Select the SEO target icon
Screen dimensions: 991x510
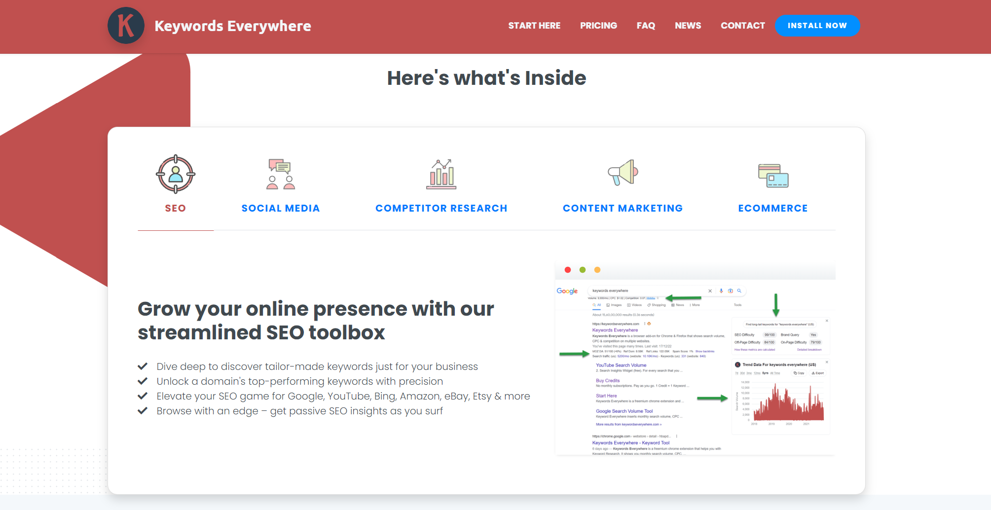[176, 174]
